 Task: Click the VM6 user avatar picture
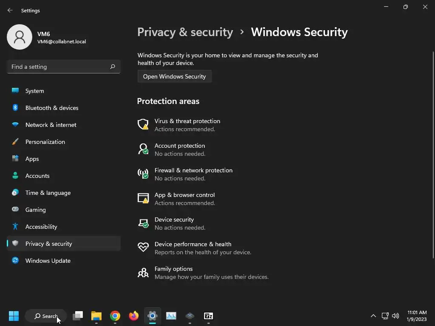coord(20,37)
